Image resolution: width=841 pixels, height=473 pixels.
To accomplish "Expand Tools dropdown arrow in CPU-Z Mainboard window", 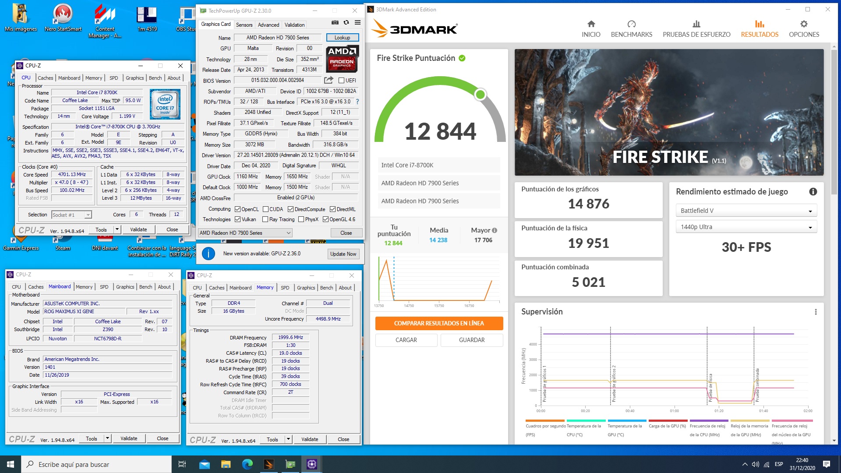I will click(107, 438).
